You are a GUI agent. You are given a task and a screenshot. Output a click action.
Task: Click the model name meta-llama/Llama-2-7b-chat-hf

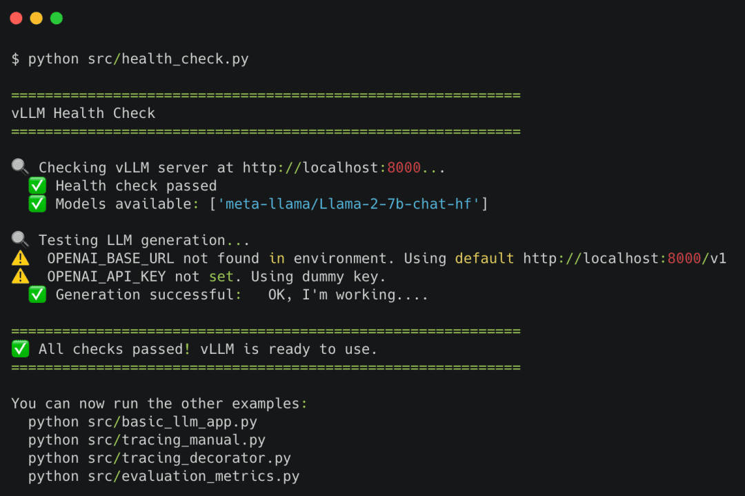point(348,204)
